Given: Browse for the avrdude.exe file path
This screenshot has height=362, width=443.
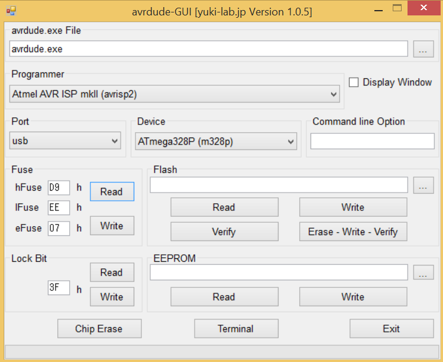Looking at the screenshot, I should tap(422, 49).
